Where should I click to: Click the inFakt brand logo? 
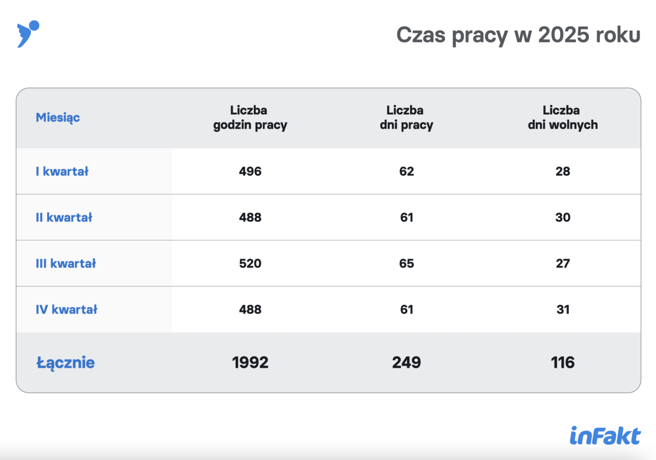pyautogui.click(x=605, y=435)
